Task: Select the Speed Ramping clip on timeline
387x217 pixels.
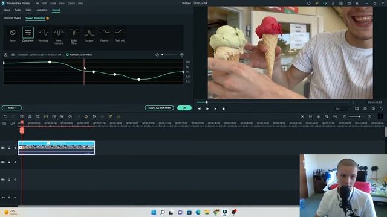Action: (x=56, y=148)
